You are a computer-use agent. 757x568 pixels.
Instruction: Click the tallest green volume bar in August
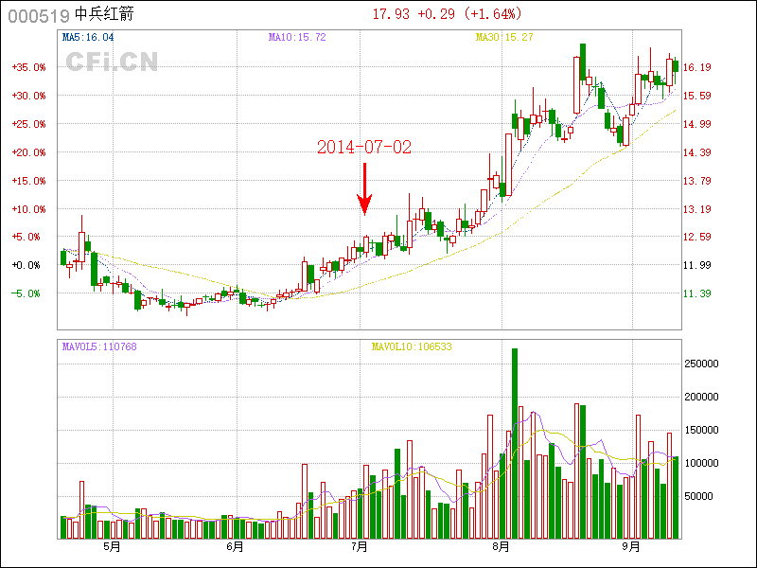click(x=515, y=443)
